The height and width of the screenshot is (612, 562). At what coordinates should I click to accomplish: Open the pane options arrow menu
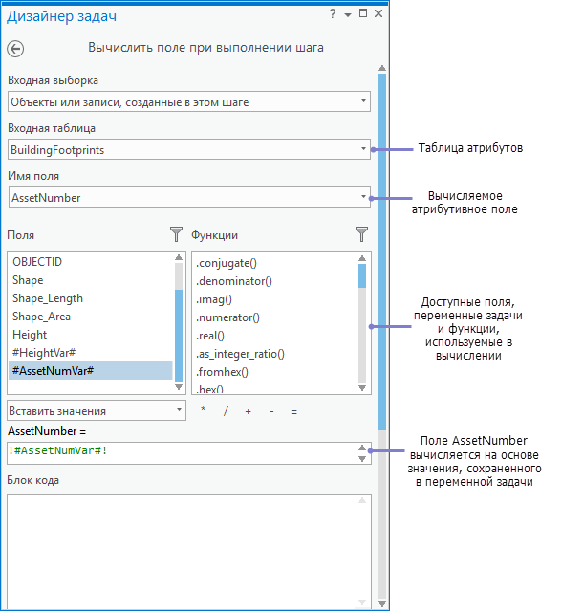(x=348, y=15)
